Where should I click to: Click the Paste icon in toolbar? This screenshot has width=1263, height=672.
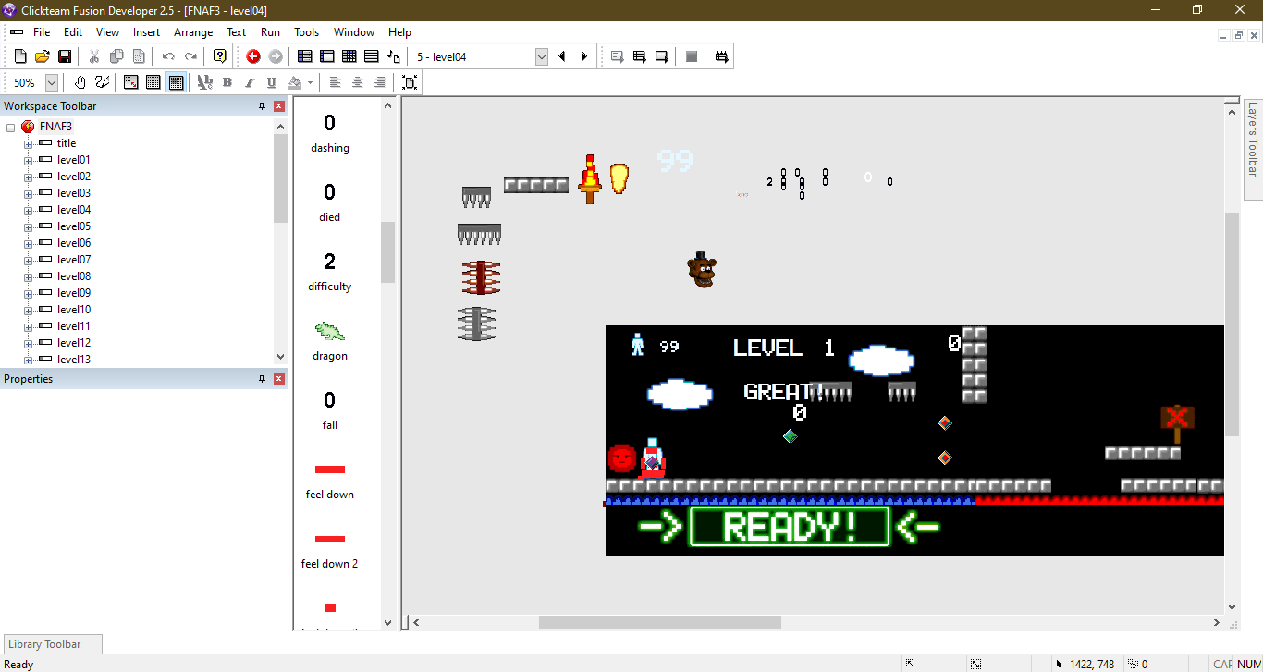point(139,56)
